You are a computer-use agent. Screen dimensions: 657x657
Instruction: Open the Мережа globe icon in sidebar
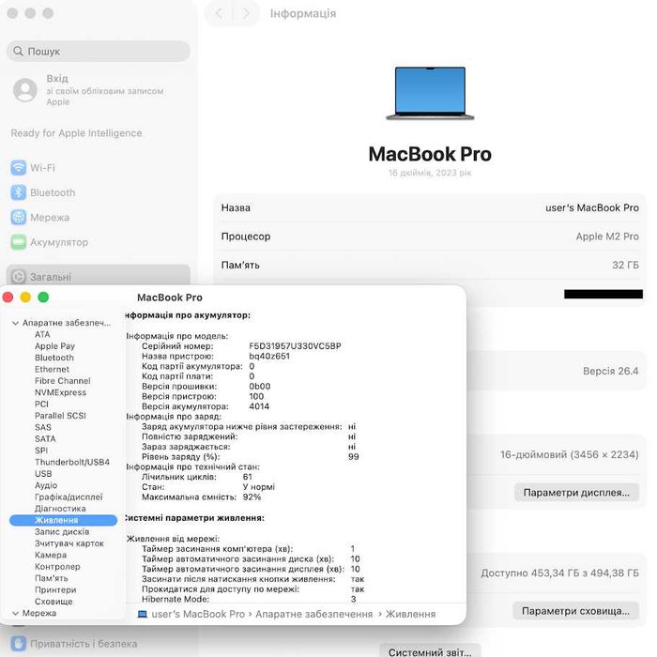[19, 217]
